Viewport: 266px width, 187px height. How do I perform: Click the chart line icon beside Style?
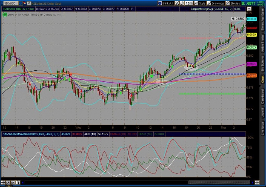[196, 3]
